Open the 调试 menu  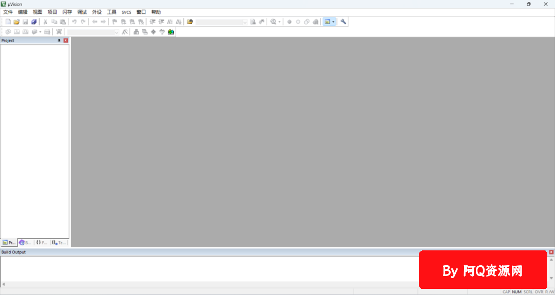tap(82, 12)
